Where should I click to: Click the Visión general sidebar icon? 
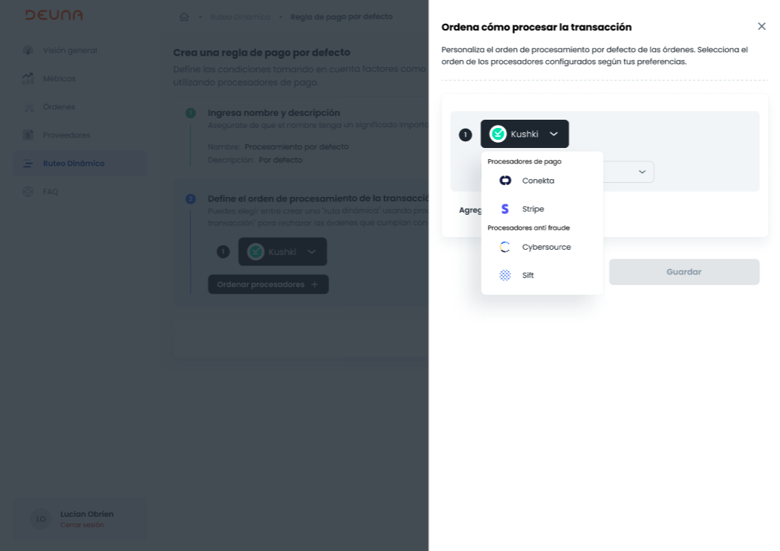tap(28, 51)
